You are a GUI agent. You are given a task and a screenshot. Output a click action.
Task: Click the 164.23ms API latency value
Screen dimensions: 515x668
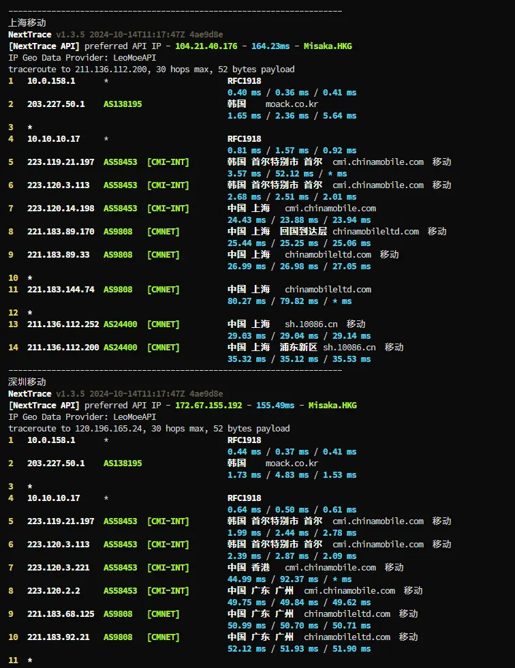(x=270, y=46)
